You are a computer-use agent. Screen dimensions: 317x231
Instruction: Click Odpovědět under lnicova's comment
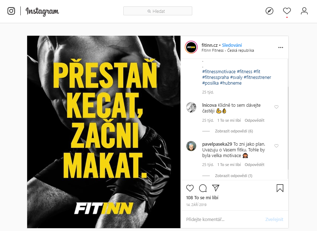click(x=254, y=120)
